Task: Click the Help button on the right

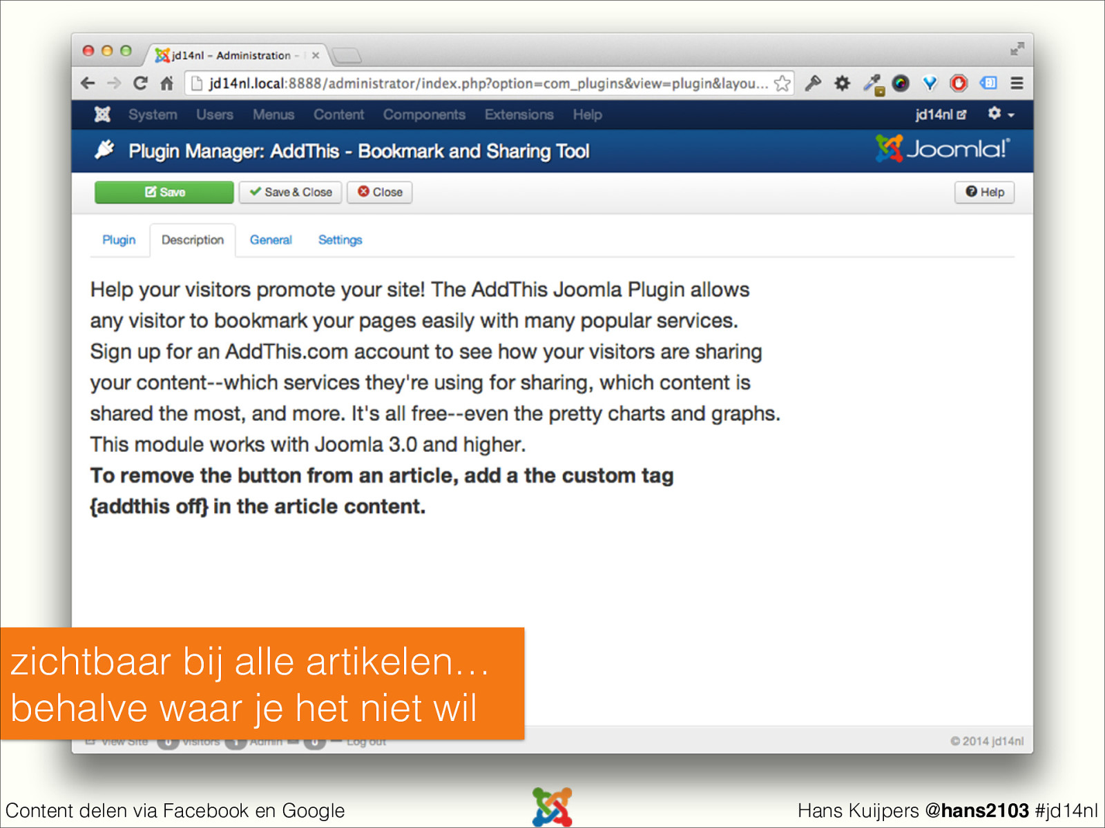Action: click(985, 193)
